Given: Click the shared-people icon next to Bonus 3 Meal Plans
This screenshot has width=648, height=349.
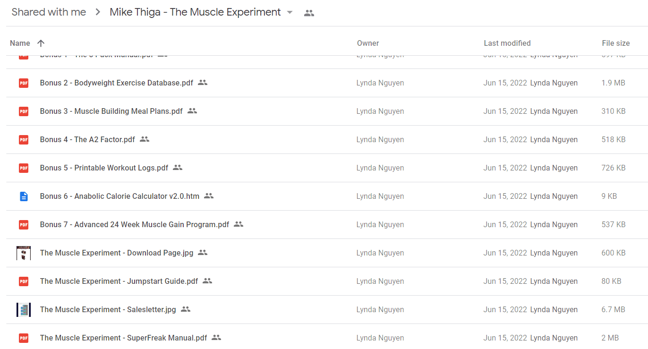Looking at the screenshot, I should (192, 111).
